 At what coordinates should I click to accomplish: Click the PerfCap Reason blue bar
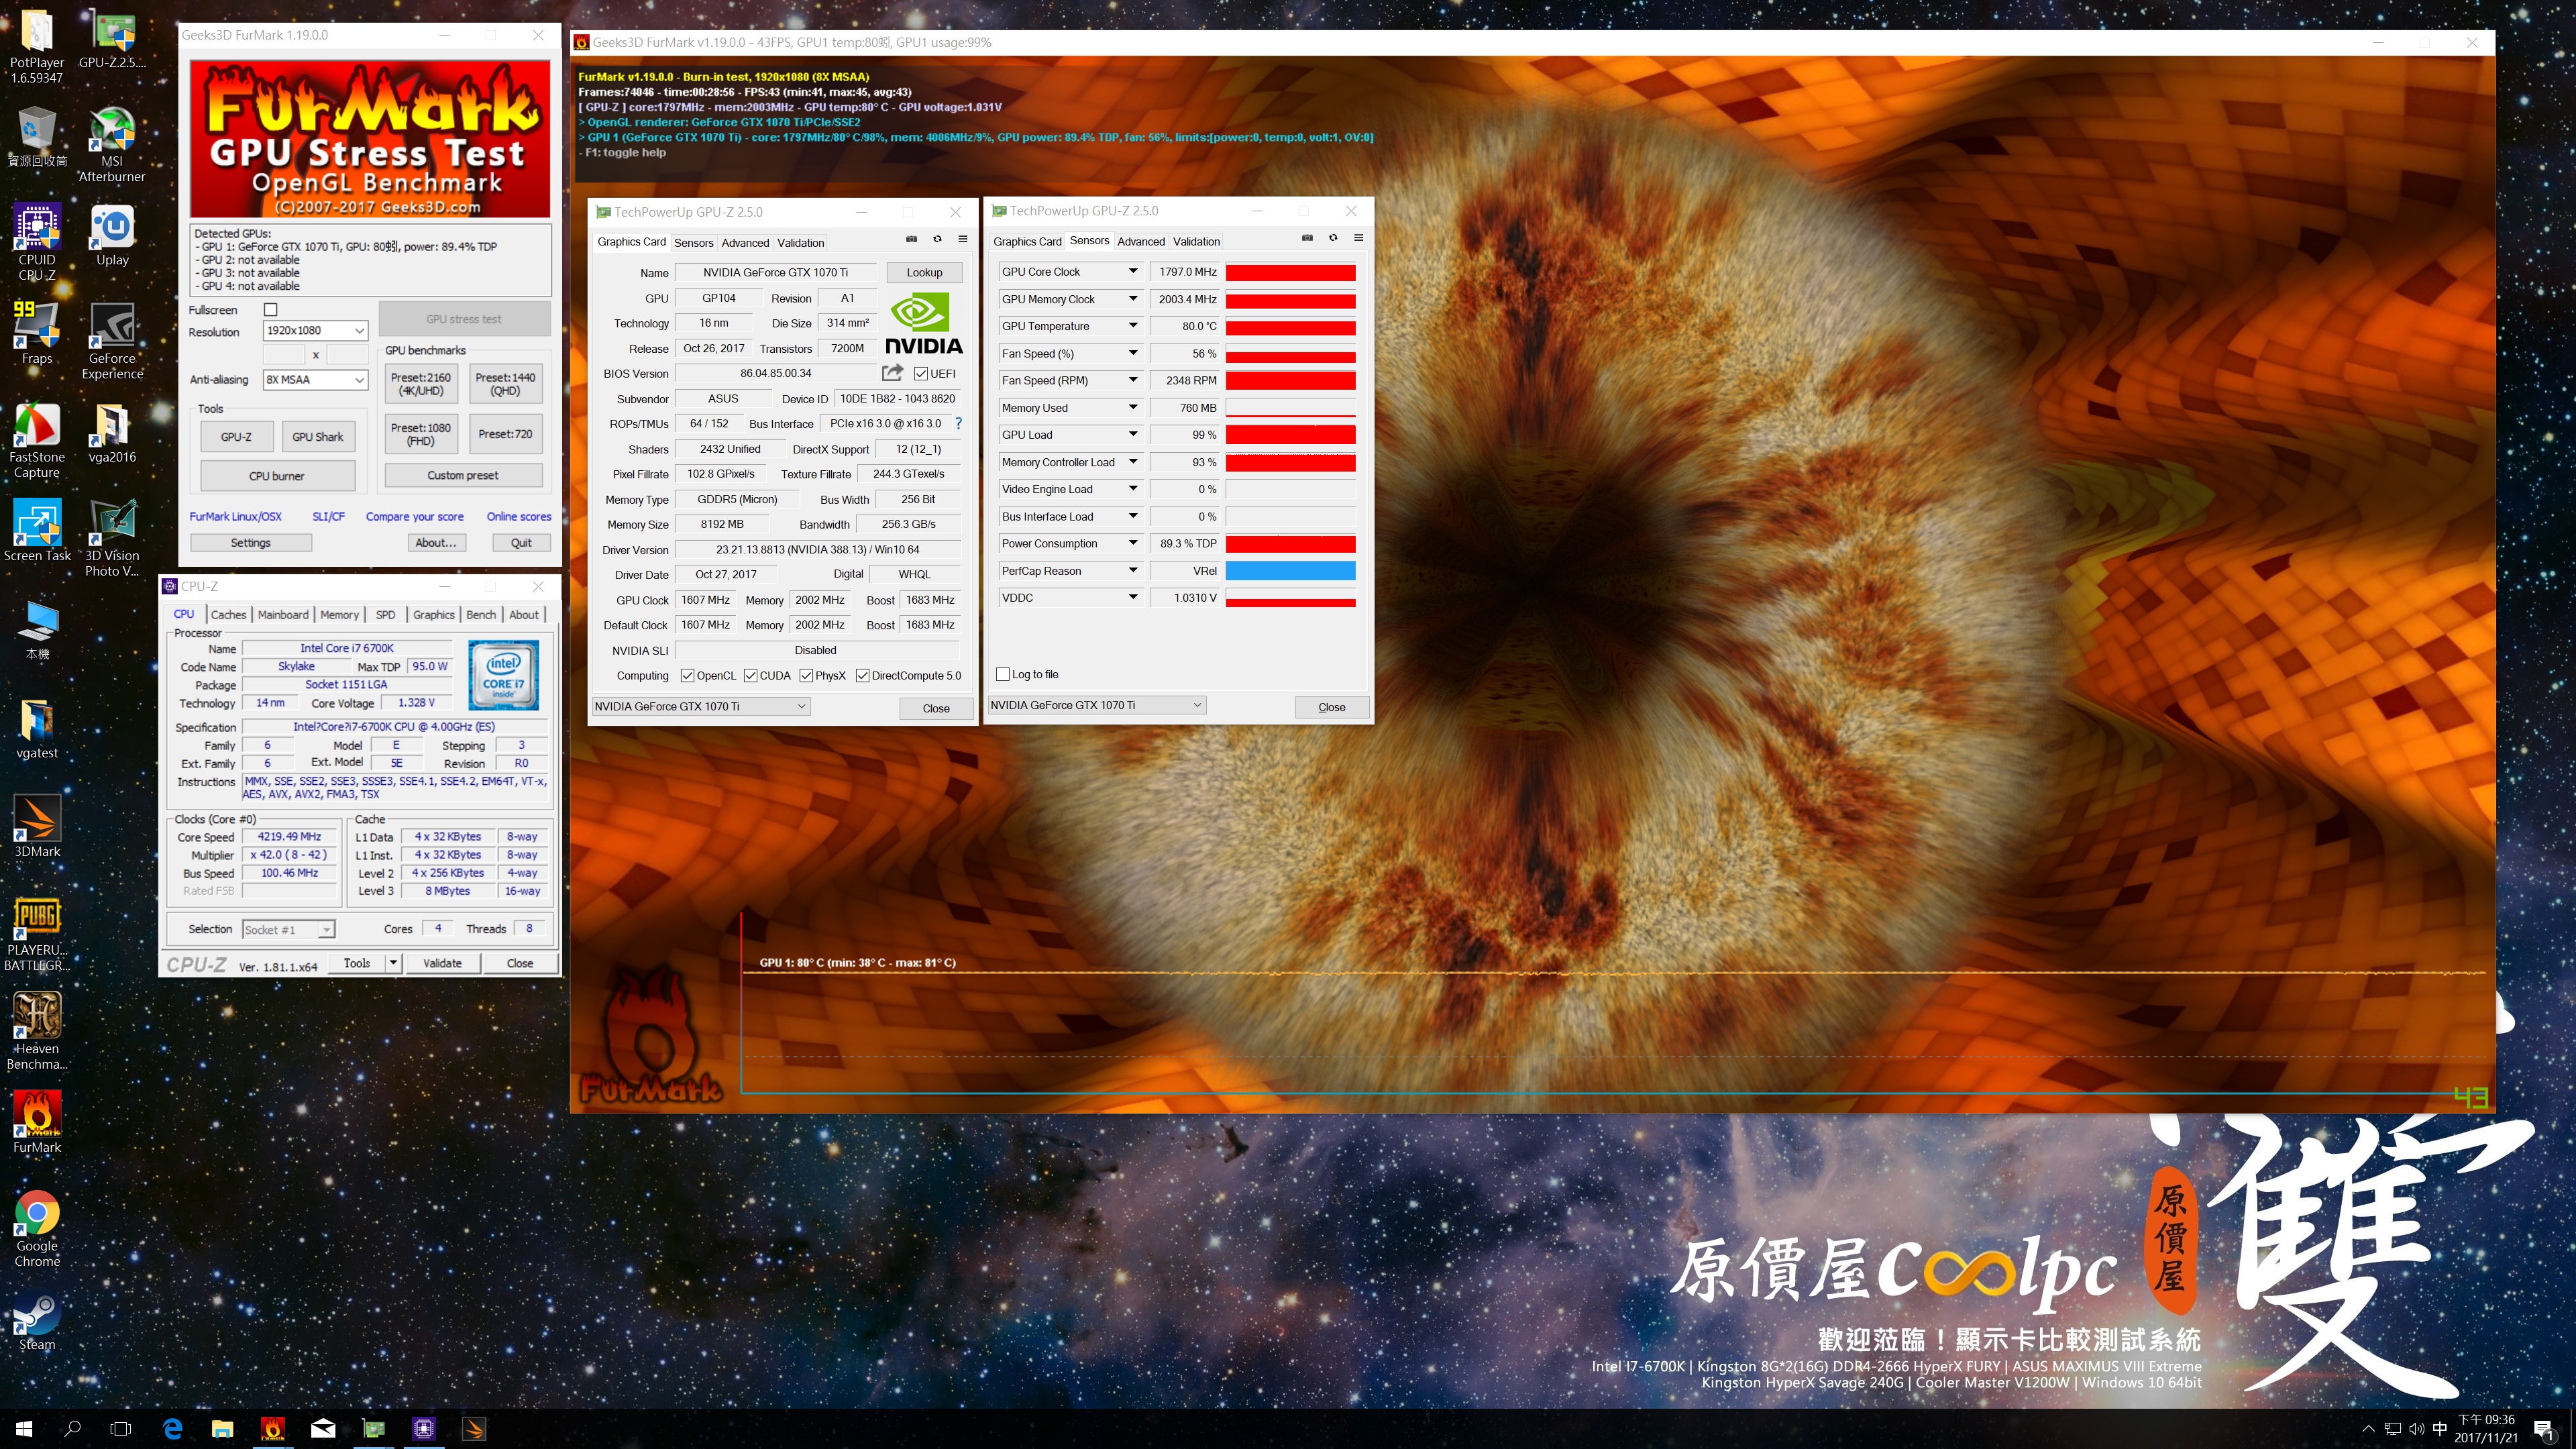pyautogui.click(x=1290, y=571)
